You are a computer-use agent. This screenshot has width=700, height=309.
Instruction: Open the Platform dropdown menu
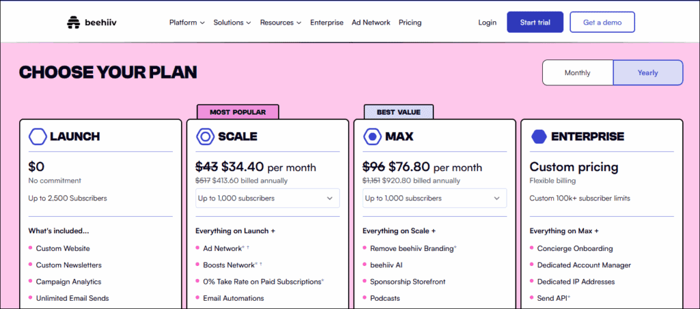pos(187,23)
